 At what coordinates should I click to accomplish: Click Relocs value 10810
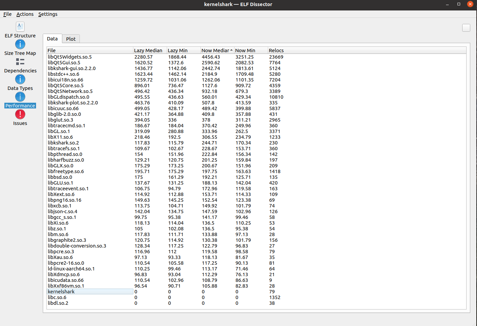[276, 97]
